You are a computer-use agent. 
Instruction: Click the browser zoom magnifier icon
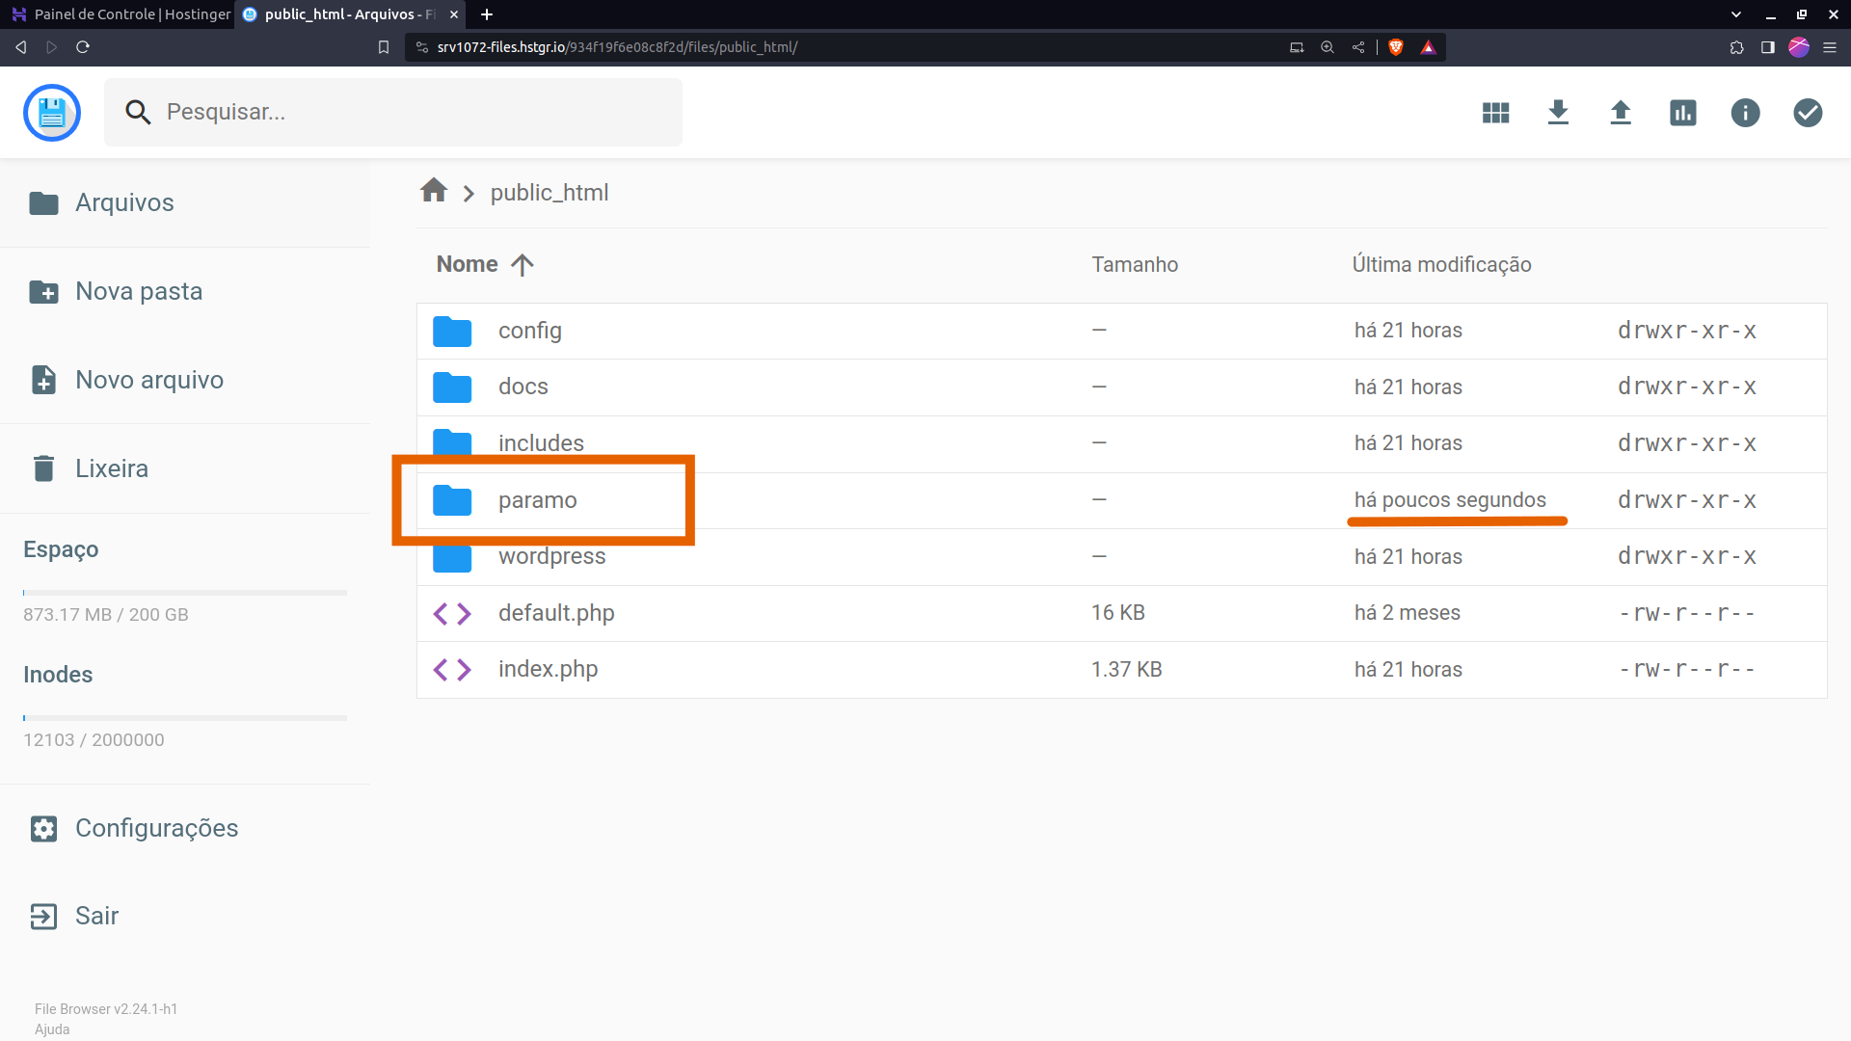click(1328, 47)
